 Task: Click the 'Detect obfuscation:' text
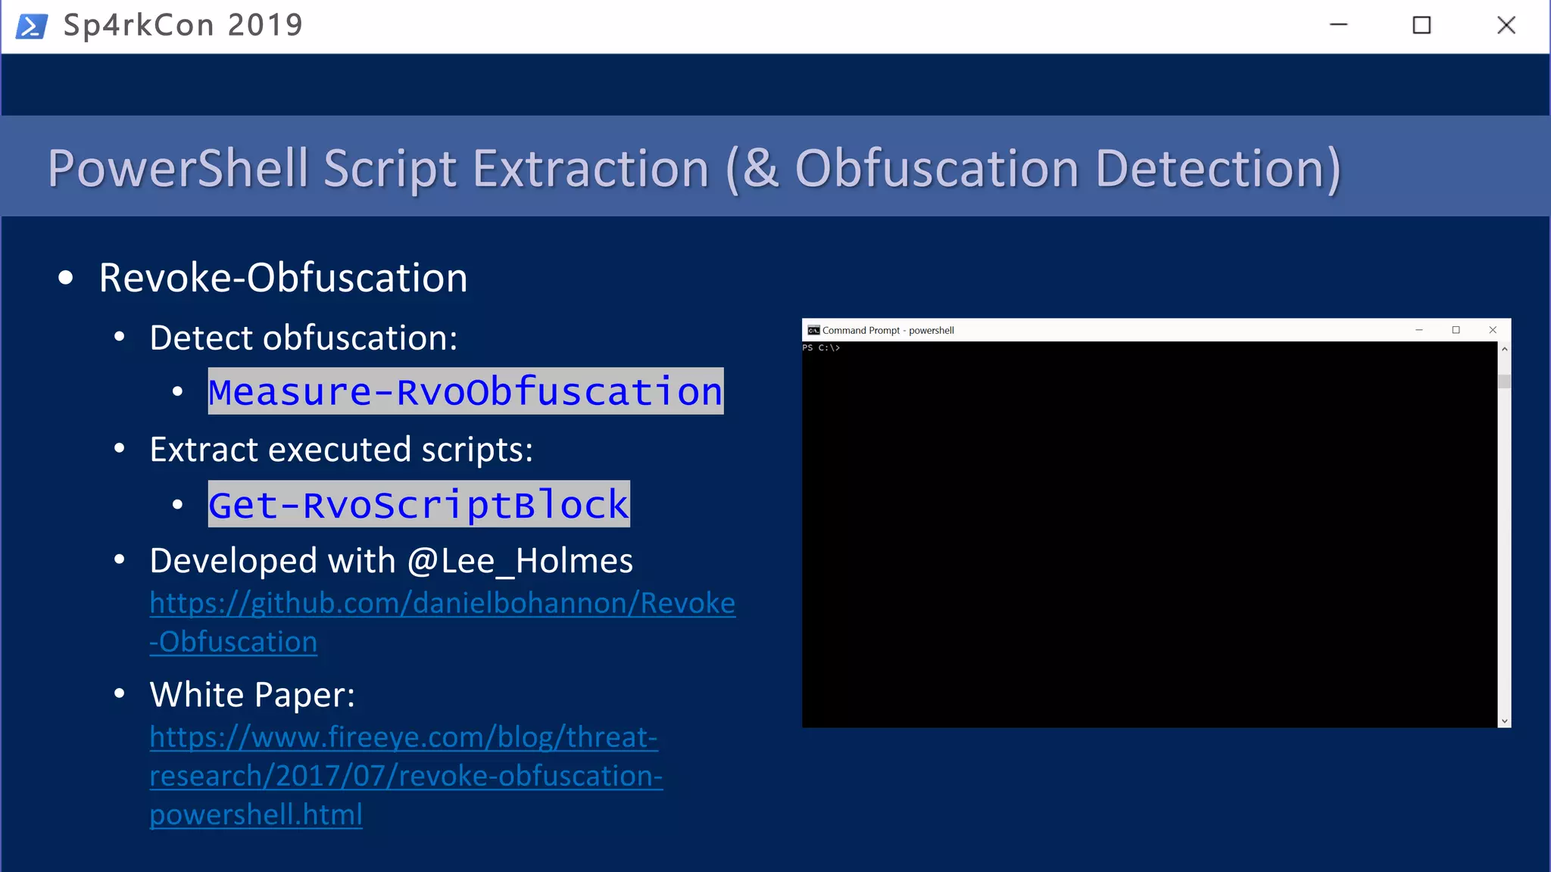pyautogui.click(x=304, y=338)
